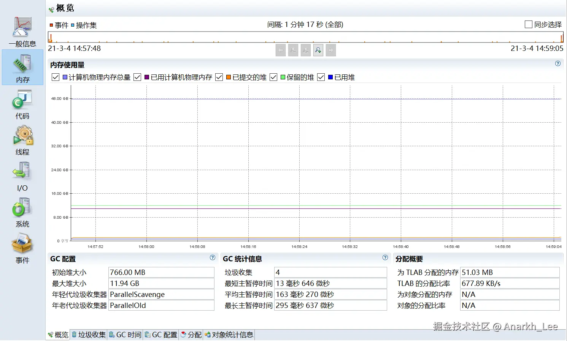Click the 最短主暂停时间 value field

pos(330,283)
